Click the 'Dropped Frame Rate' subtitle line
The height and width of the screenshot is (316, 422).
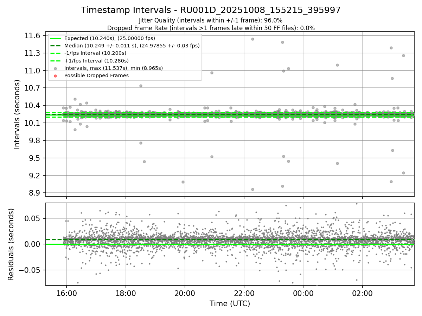point(211,28)
